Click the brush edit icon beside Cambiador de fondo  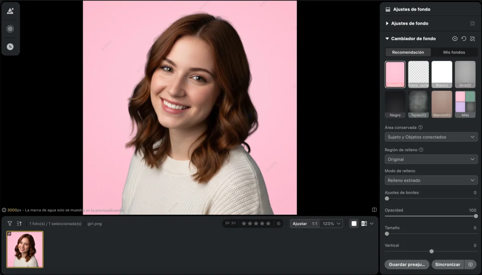coord(472,39)
